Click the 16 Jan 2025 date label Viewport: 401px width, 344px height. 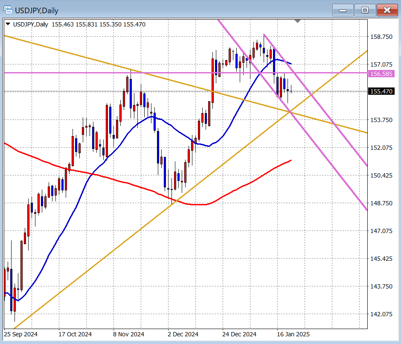pos(293,334)
